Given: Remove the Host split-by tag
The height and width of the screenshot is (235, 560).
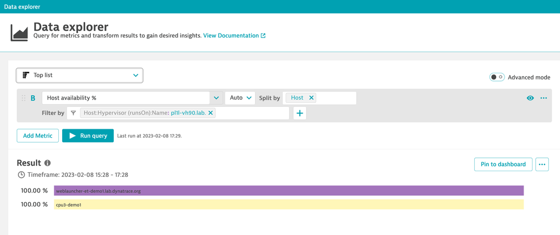Looking at the screenshot, I should (x=312, y=98).
